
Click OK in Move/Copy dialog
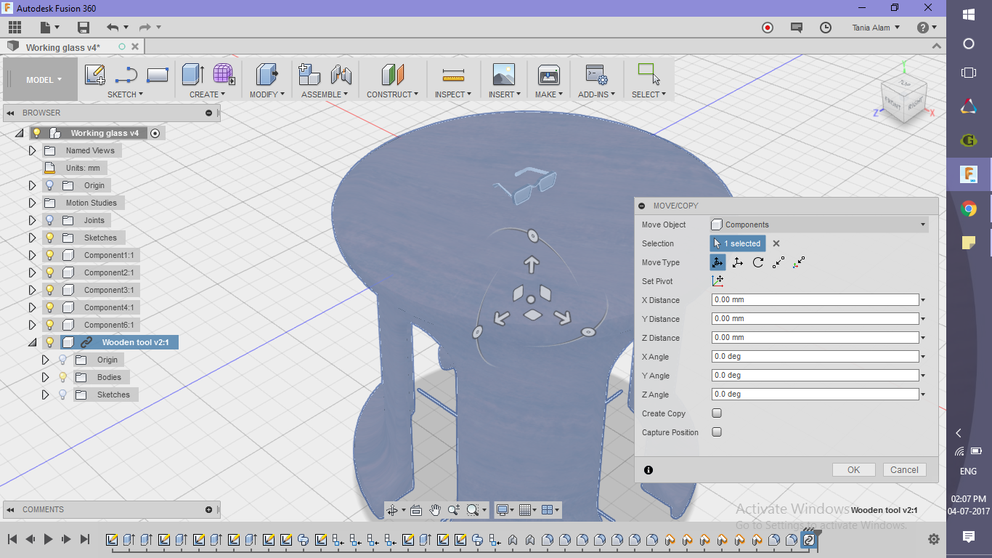tap(853, 470)
